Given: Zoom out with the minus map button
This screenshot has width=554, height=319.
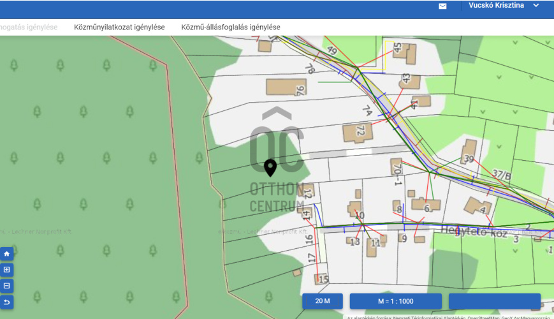Looking at the screenshot, I should (7, 286).
